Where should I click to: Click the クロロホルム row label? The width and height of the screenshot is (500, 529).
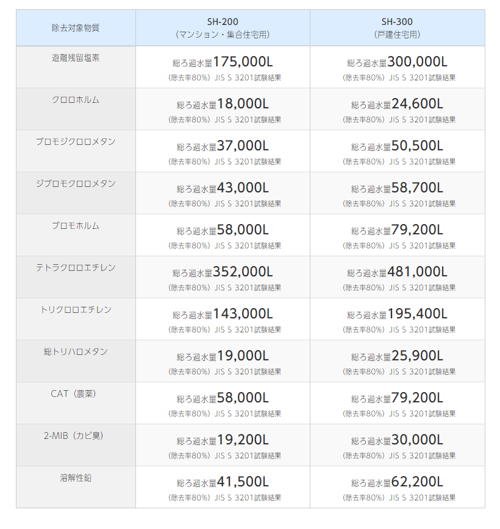[76, 100]
